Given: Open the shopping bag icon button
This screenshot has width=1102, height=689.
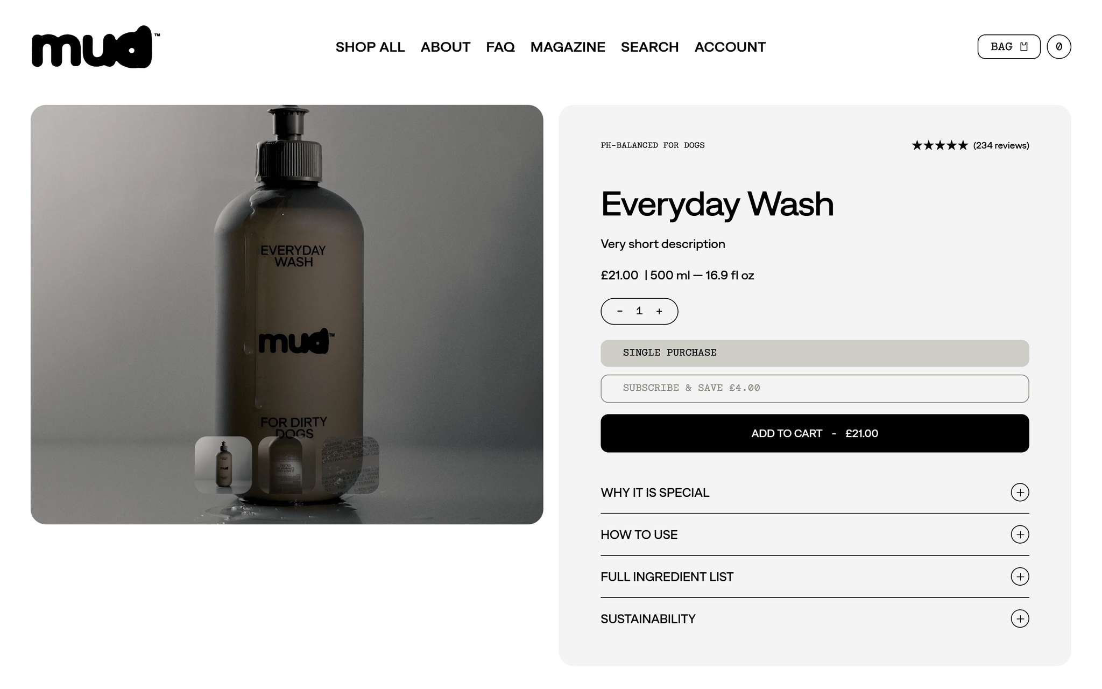Looking at the screenshot, I should coord(1008,47).
